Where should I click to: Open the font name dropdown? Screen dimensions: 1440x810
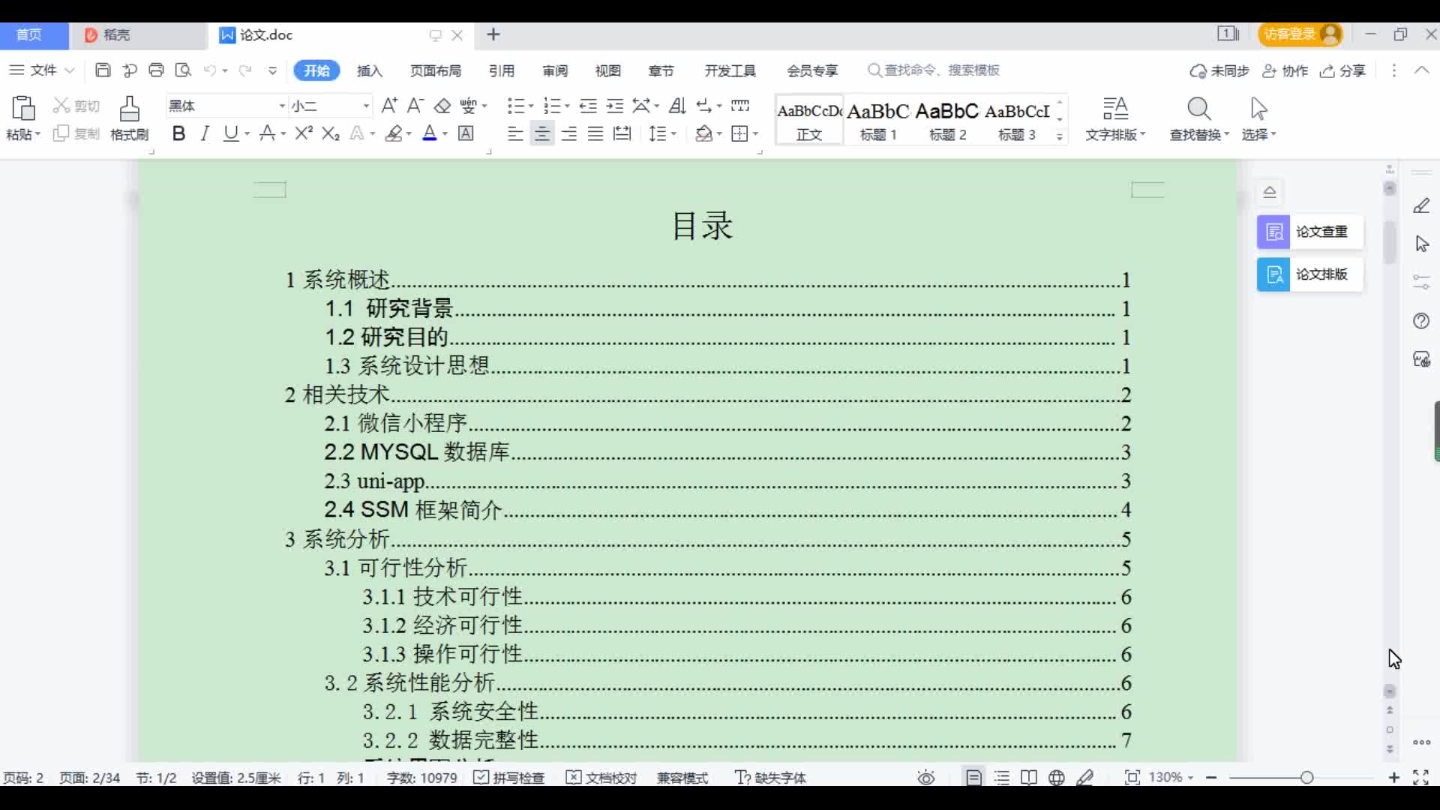pos(282,106)
